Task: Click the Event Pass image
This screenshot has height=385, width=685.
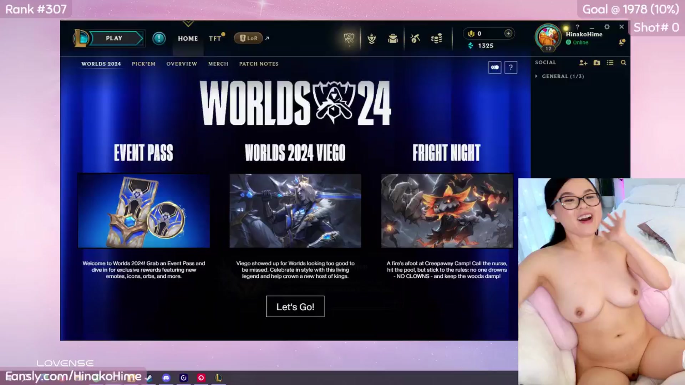Action: click(144, 210)
